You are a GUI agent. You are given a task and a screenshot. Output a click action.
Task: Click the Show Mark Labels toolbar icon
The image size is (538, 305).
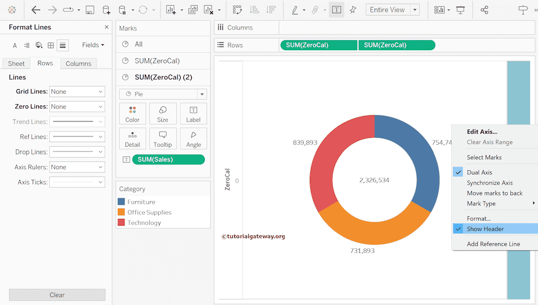[337, 10]
